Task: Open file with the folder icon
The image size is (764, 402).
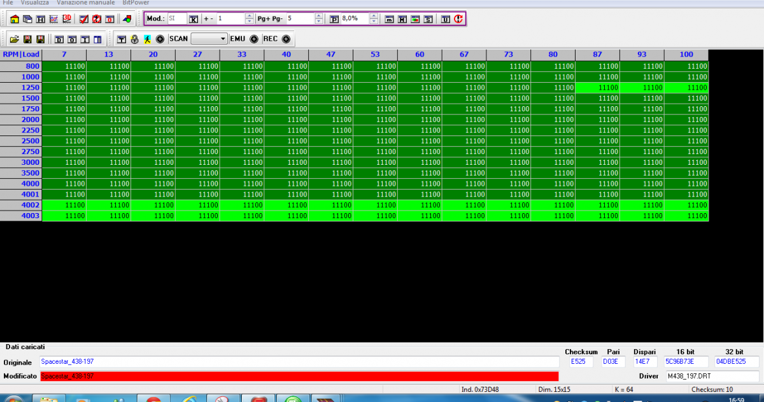Action: pos(15,39)
